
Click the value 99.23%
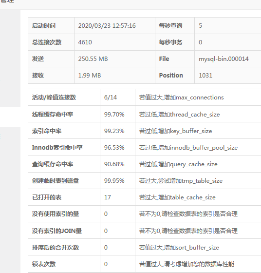click(x=114, y=131)
